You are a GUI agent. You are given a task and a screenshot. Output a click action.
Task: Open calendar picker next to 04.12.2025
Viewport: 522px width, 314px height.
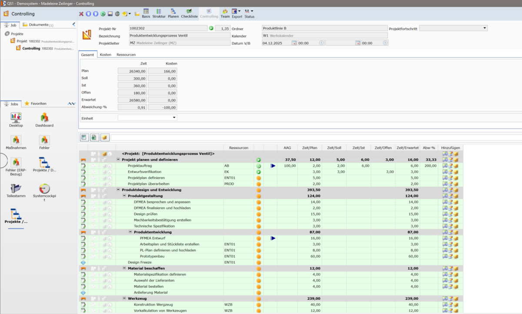click(x=294, y=43)
